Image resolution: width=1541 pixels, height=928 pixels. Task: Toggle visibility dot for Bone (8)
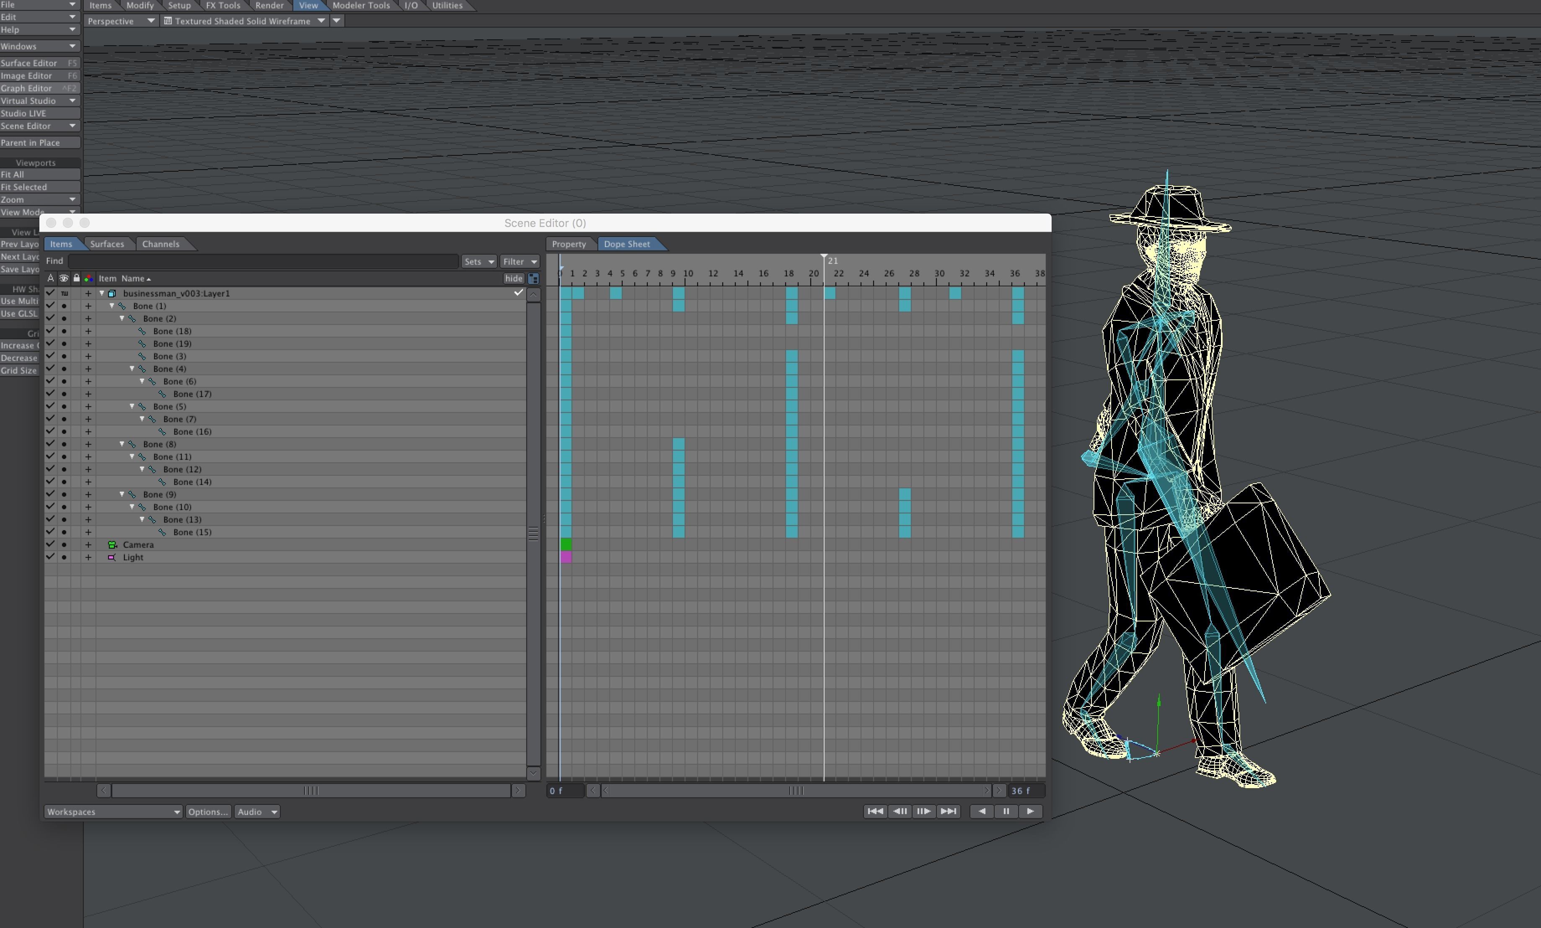pos(64,444)
